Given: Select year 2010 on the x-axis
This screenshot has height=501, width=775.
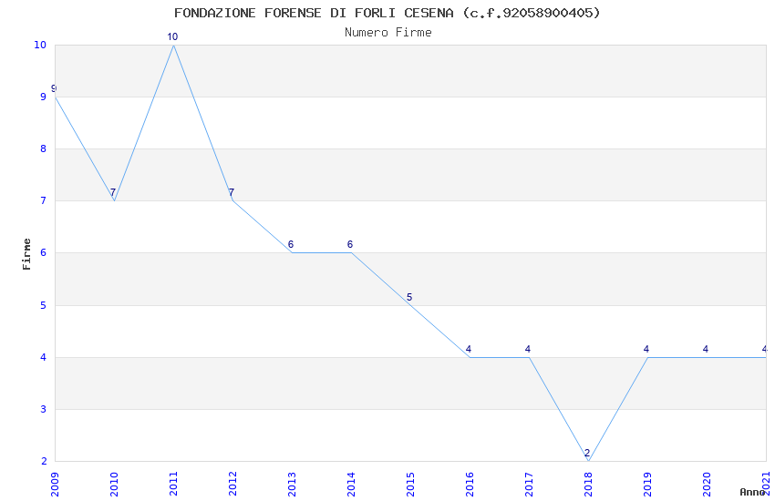Looking at the screenshot, I should 114,485.
